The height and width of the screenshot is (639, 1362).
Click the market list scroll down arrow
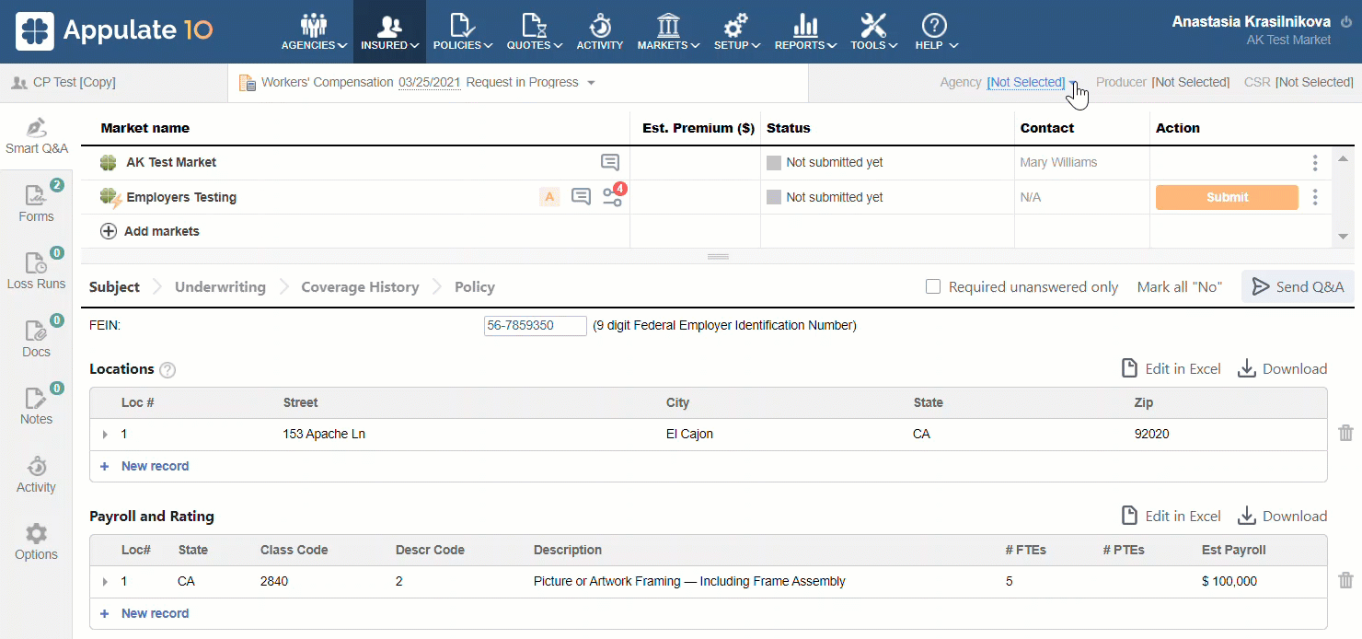pos(1344,237)
